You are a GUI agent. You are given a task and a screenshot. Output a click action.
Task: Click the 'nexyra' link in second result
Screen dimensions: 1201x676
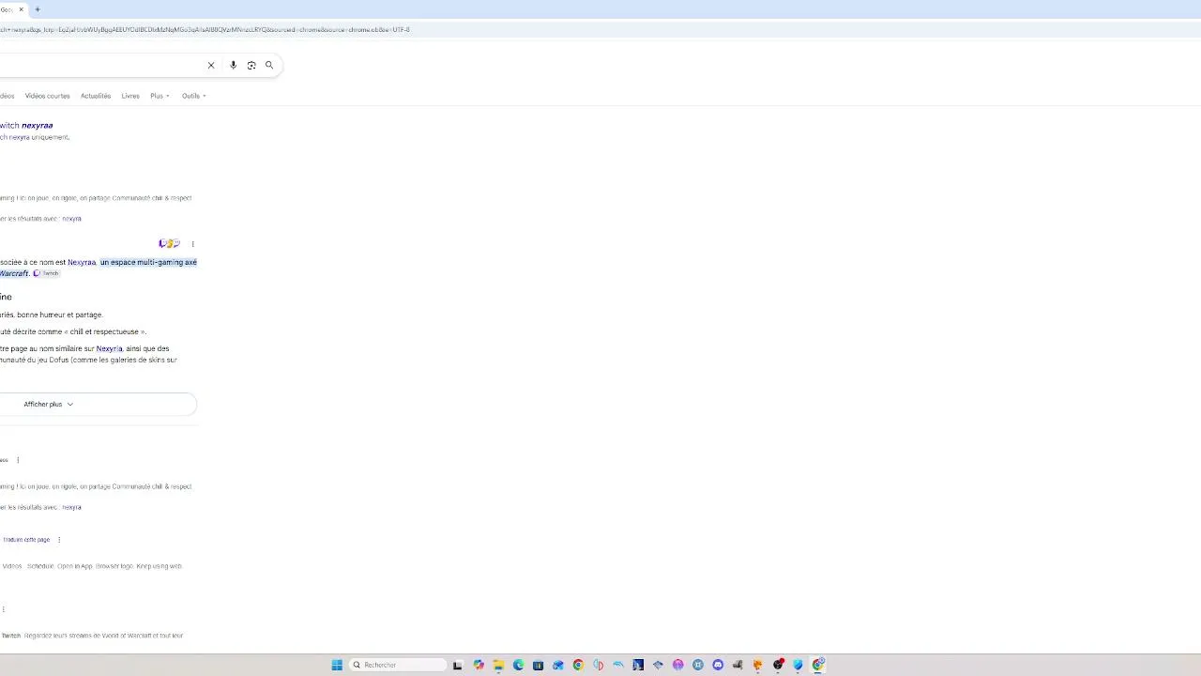click(x=72, y=507)
